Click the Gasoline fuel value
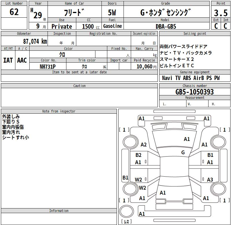 point(113,26)
